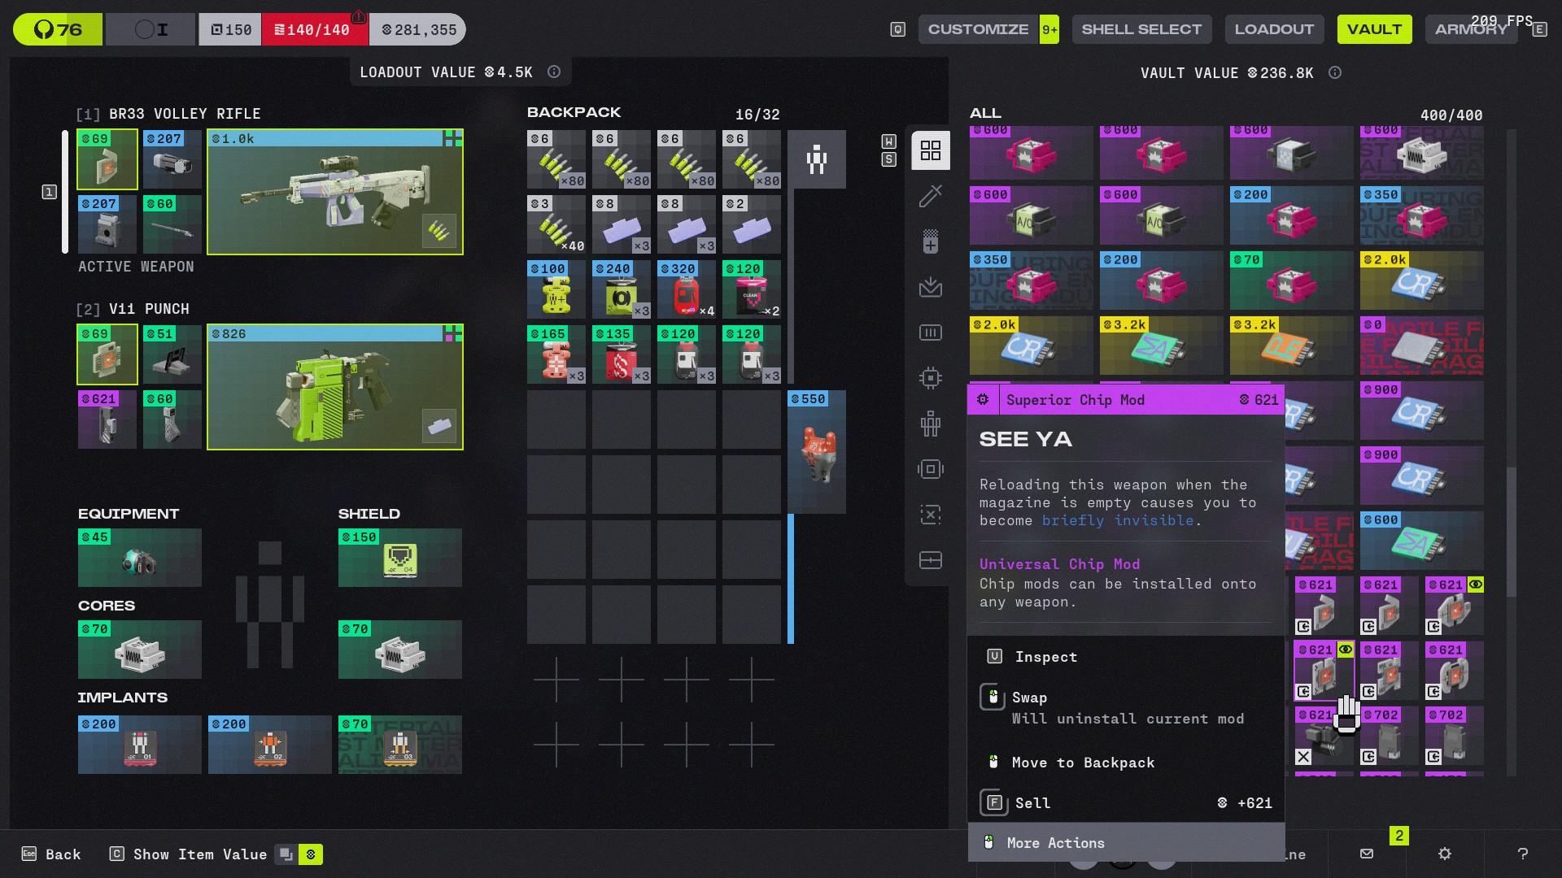Select Move to Backpack option
Viewport: 1562px width, 878px height.
point(1083,763)
